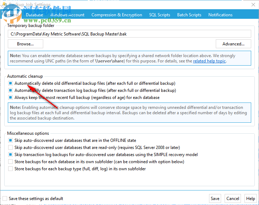This screenshot has width=259, height=205.
Task: Toggle always keep most recent full backup
Action: pyautogui.click(x=10, y=98)
